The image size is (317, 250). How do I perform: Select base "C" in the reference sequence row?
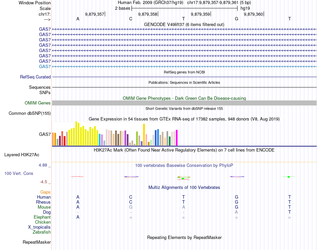(x=130, y=19)
